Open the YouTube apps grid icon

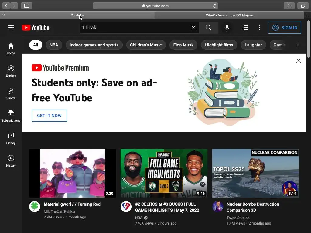click(x=245, y=28)
